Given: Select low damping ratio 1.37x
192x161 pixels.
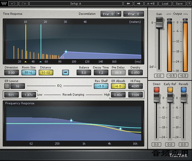Looking at the screenshot, I should [29, 95].
